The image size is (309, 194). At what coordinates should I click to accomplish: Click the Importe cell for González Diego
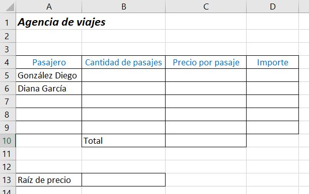(273, 75)
